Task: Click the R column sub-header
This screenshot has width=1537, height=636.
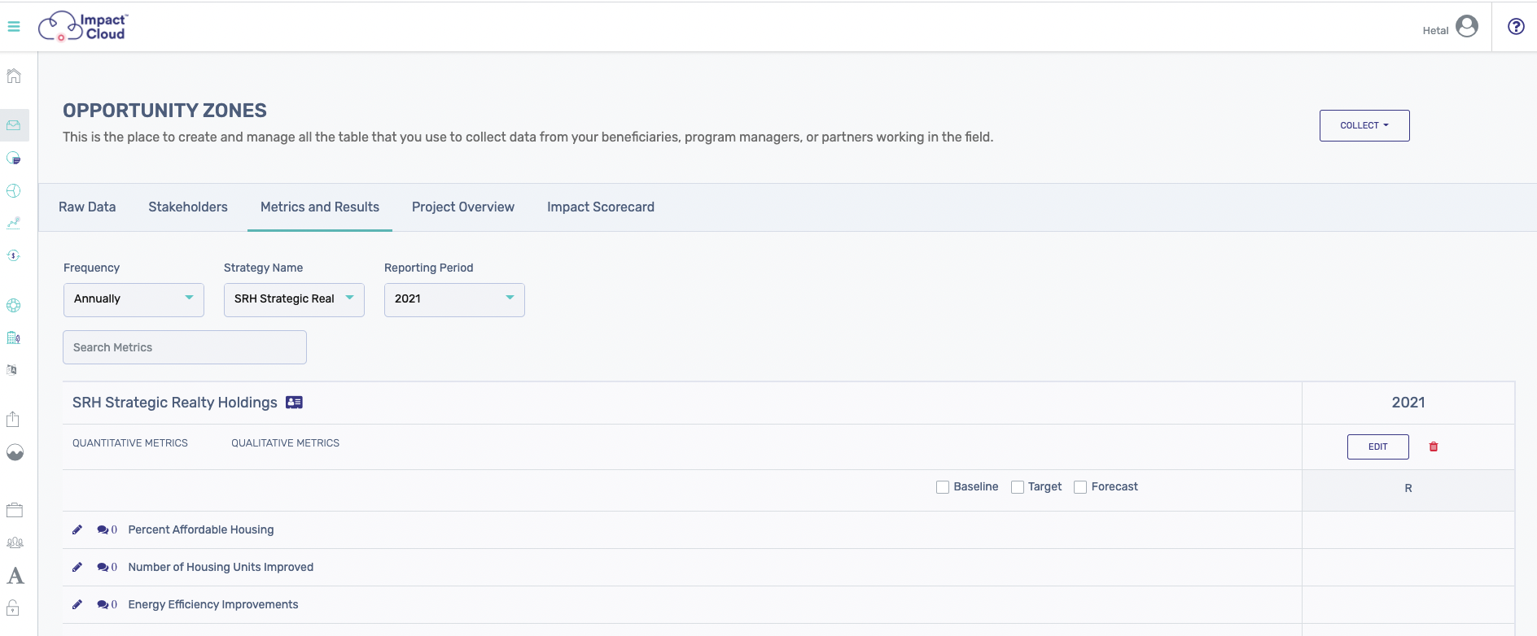Action: (x=1408, y=488)
